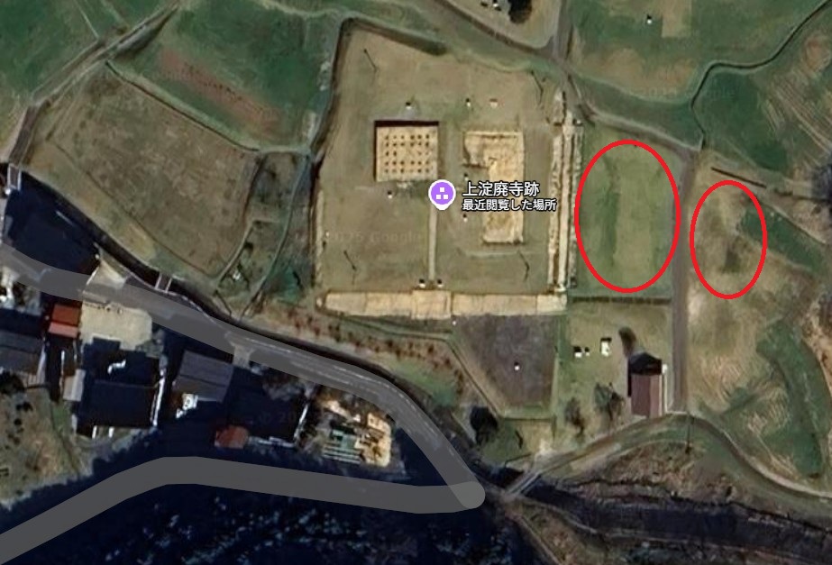
Task: Click the long horizontal excavation strip south of site
Action: pos(444,305)
